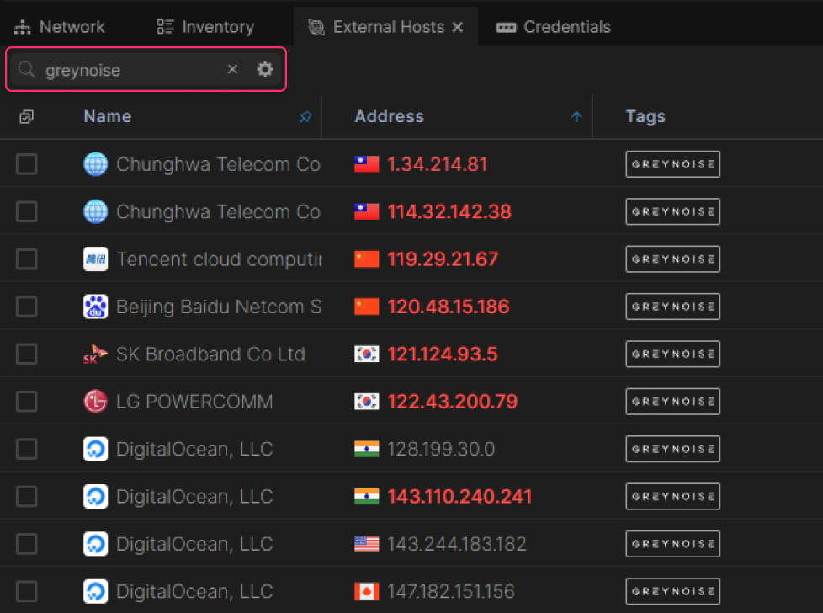Click DigitalOcean logo for 143.110.240.241
The image size is (823, 613).
(96, 497)
